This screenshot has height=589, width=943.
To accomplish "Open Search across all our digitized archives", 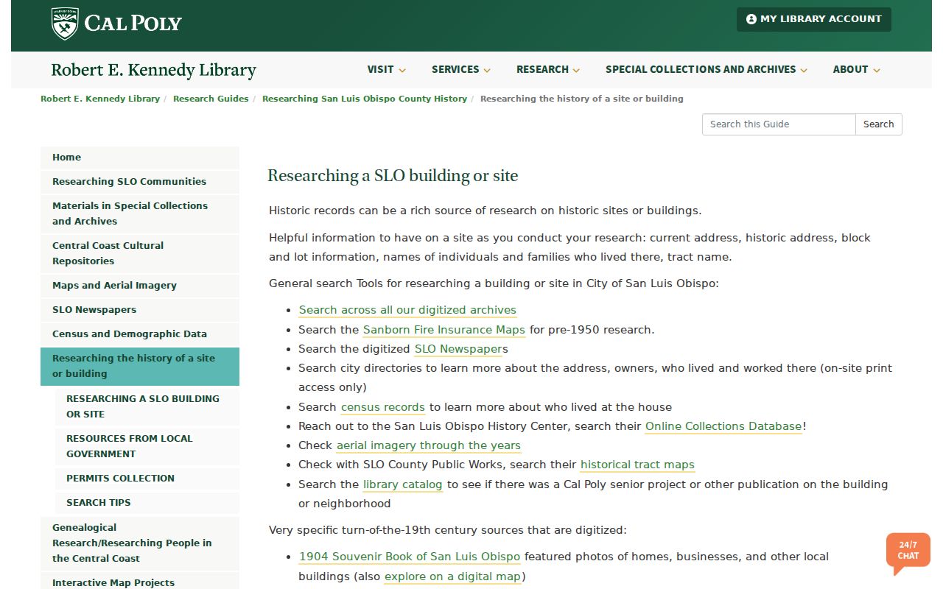I will pos(407,310).
